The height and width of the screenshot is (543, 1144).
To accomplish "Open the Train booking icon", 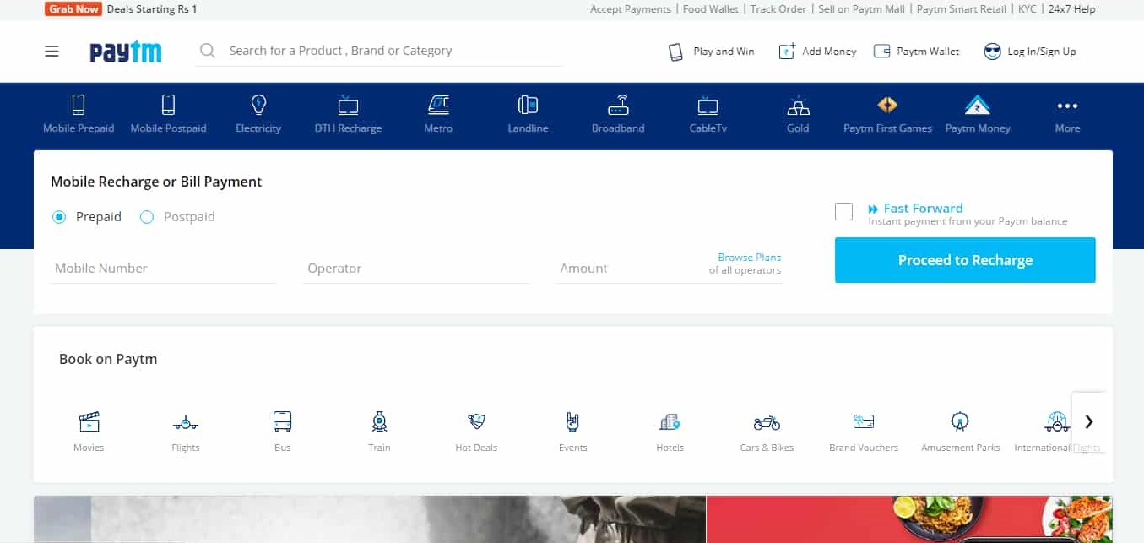I will [379, 421].
